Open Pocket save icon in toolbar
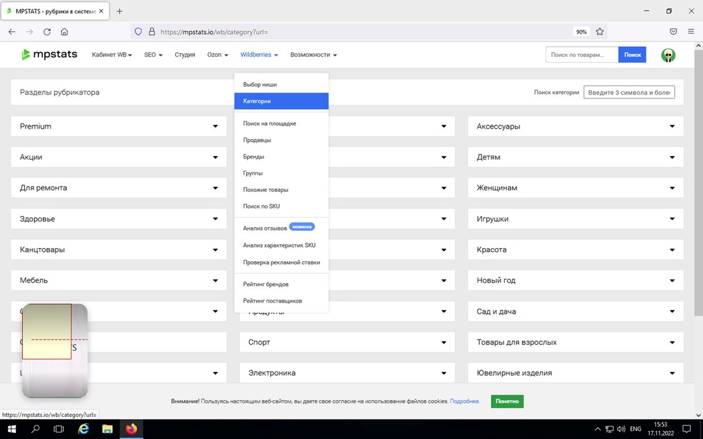The height and width of the screenshot is (439, 703). tap(674, 32)
